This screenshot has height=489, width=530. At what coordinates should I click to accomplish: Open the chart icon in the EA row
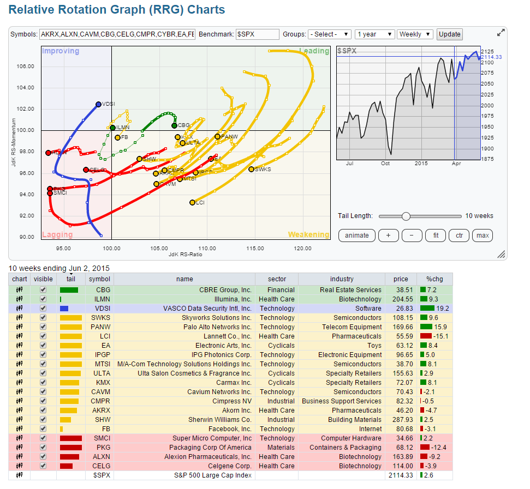click(19, 345)
